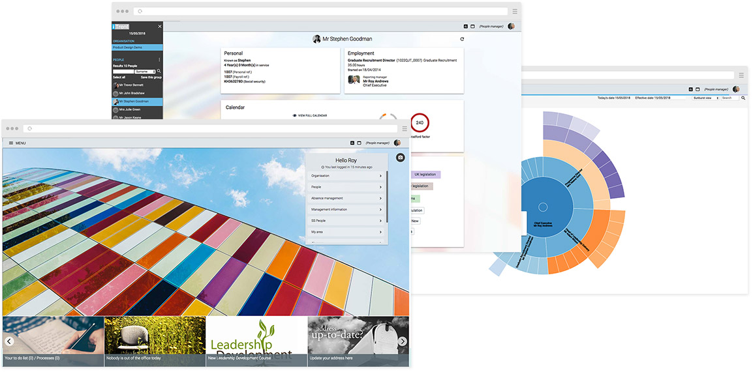The width and height of the screenshot is (753, 372).
Task: Open the MENU hamburger in the front window
Action: click(17, 143)
